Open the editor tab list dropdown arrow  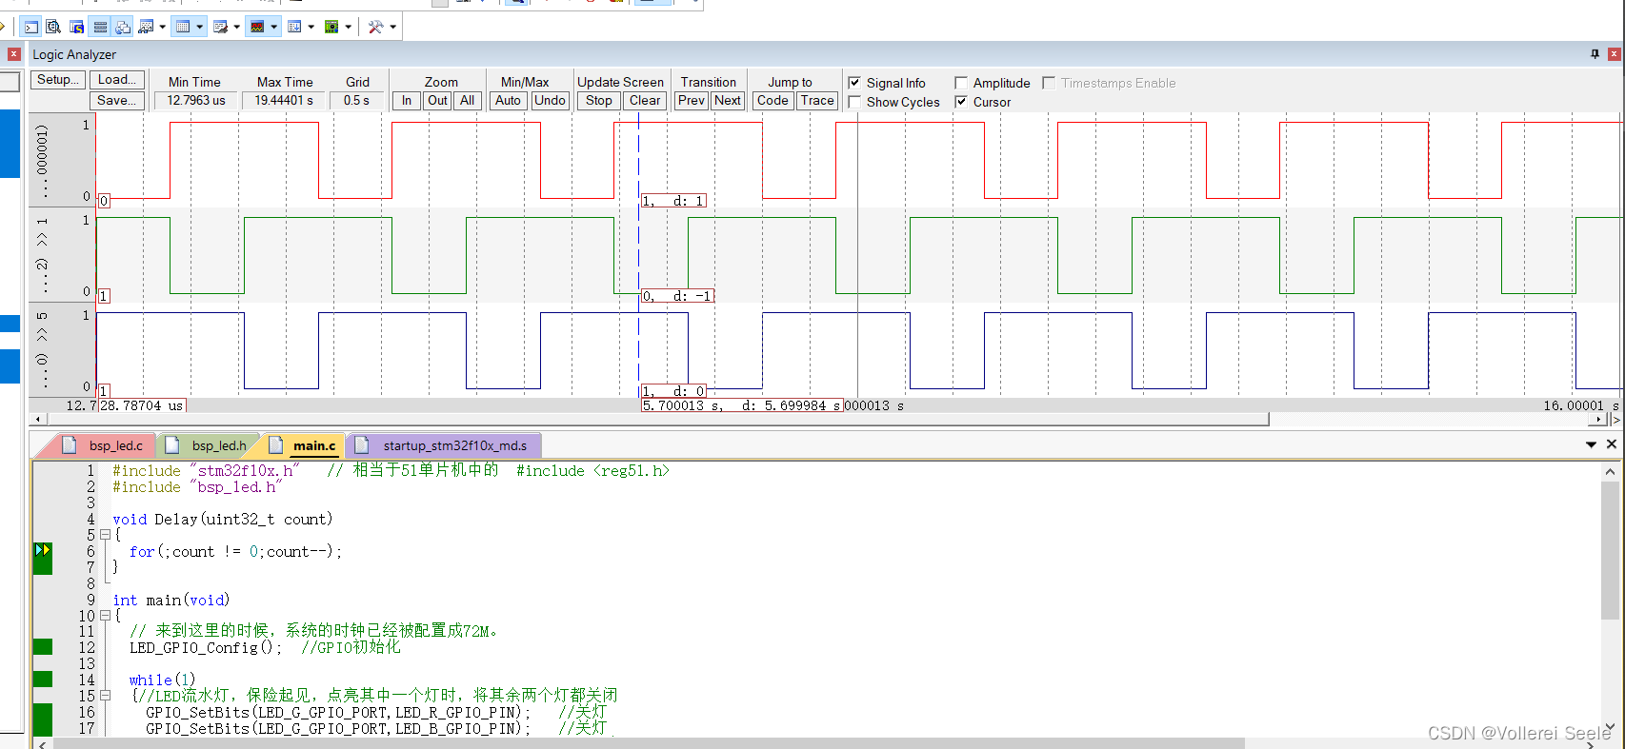coord(1591,444)
